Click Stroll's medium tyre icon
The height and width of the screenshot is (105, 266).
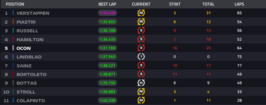(x=141, y=92)
